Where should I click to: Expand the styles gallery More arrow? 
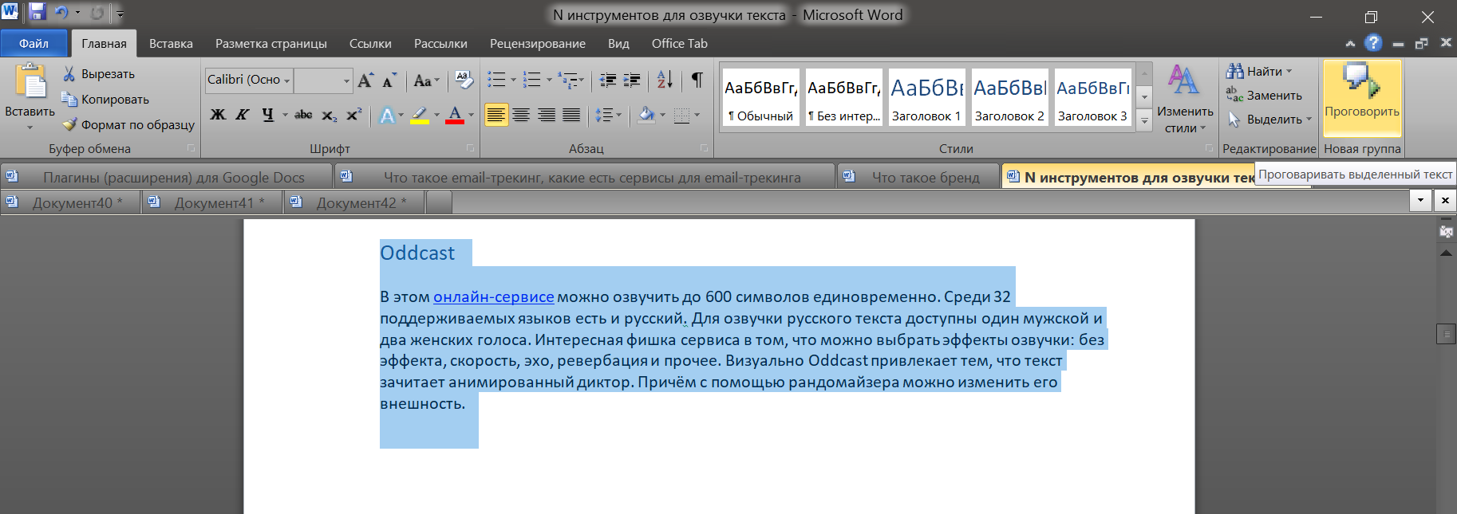click(1144, 120)
